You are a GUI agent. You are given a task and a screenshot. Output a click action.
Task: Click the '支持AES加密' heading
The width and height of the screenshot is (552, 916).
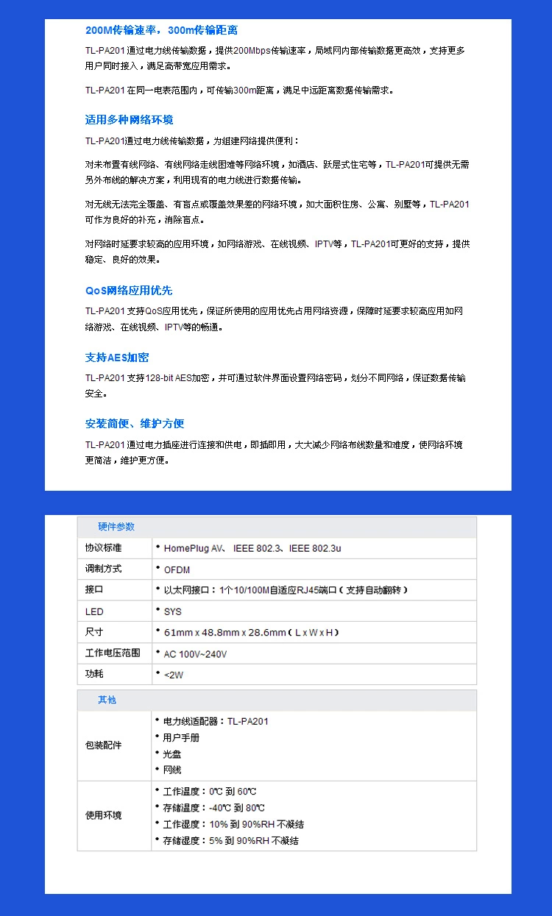pos(116,358)
